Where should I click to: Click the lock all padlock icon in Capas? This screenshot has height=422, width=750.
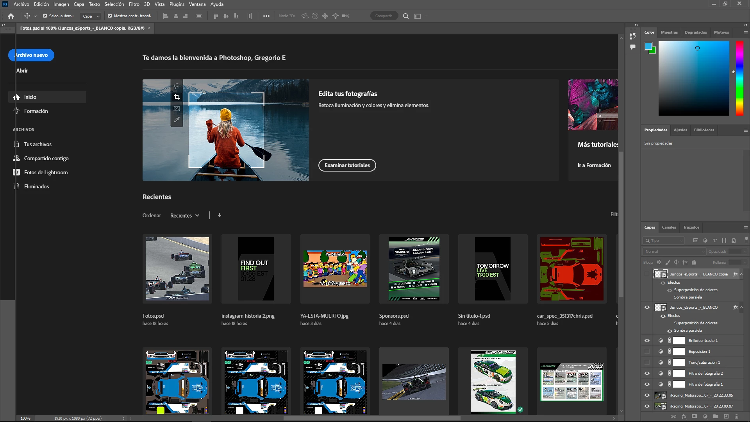(694, 263)
